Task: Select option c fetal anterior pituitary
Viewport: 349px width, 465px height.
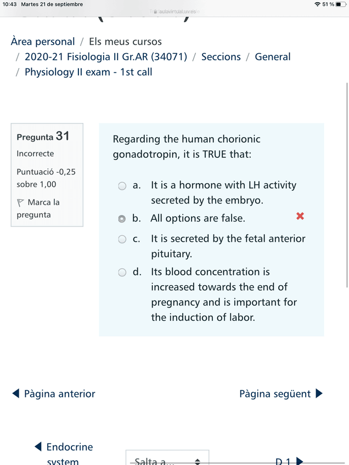Action: pyautogui.click(x=122, y=239)
